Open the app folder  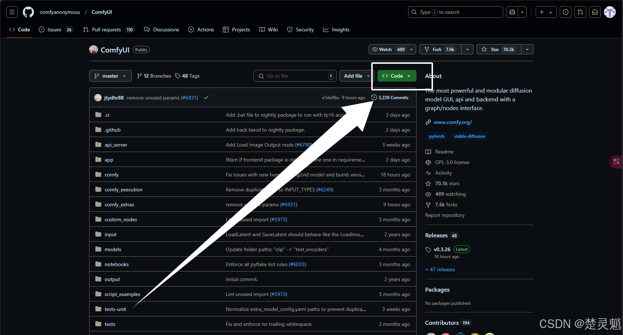[x=109, y=160]
